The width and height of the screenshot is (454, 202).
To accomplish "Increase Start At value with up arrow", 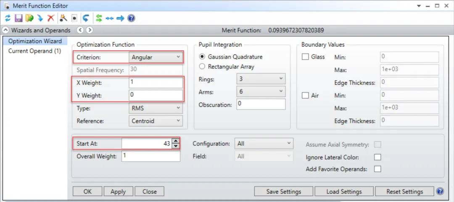I will point(176,141).
